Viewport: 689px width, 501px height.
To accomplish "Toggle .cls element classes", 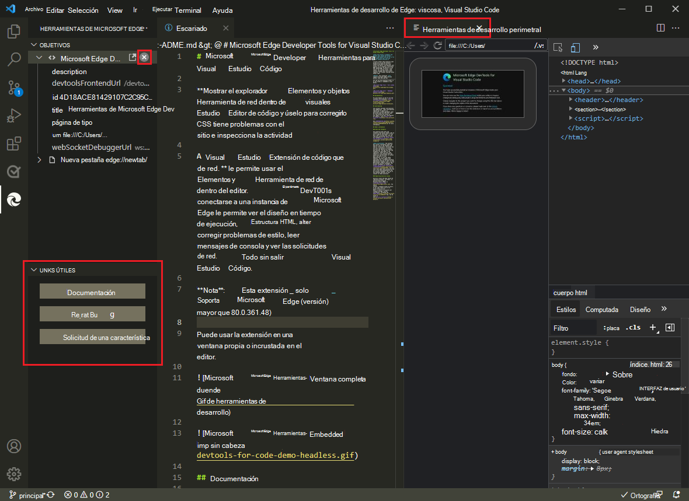I will 633,328.
